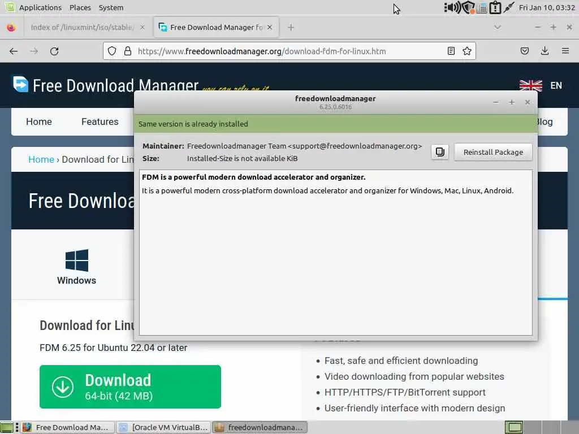
Task: Open Free Download Ma... taskbar window
Action: 67,427
